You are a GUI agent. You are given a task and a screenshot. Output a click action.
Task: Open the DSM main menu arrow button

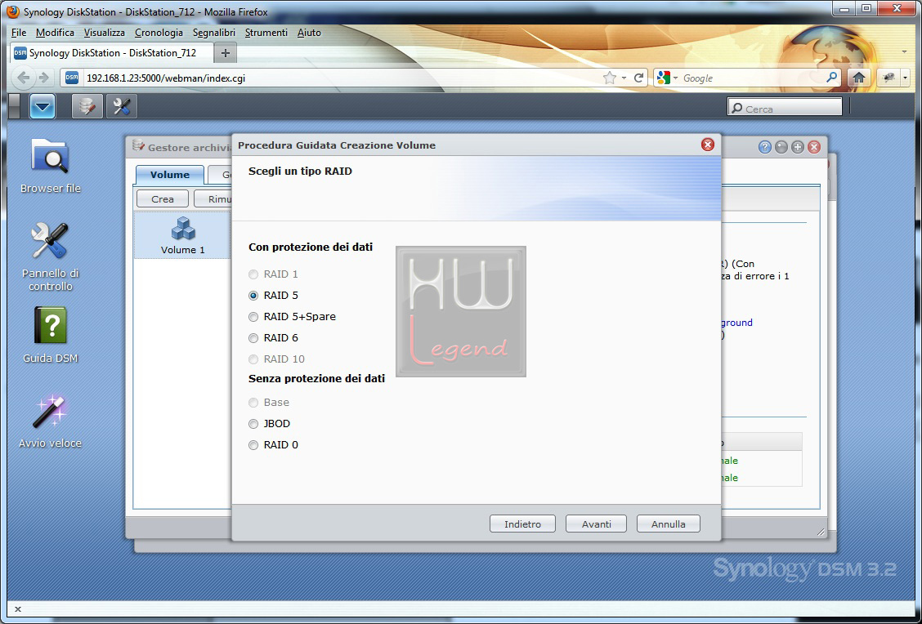pos(43,107)
